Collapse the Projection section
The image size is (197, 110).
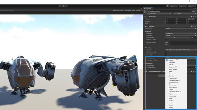point(144,31)
